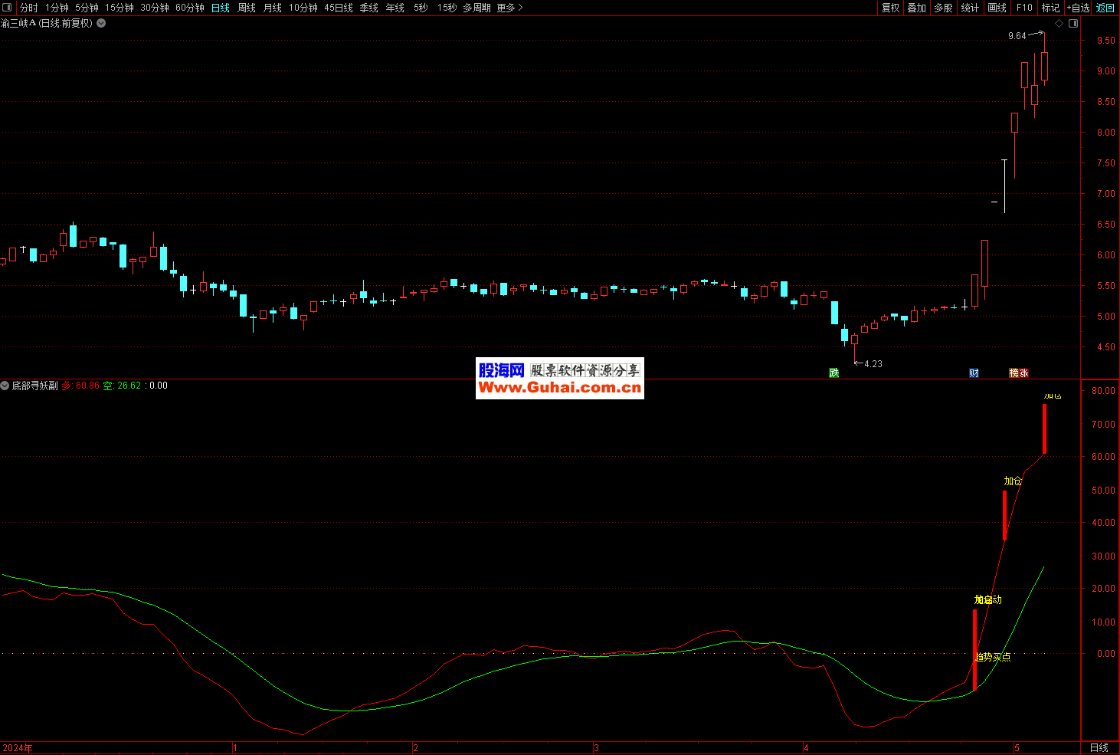Viewport: 1120px width, 755px height.
Task: Click the 统计 statistics button
Action: coord(970,8)
